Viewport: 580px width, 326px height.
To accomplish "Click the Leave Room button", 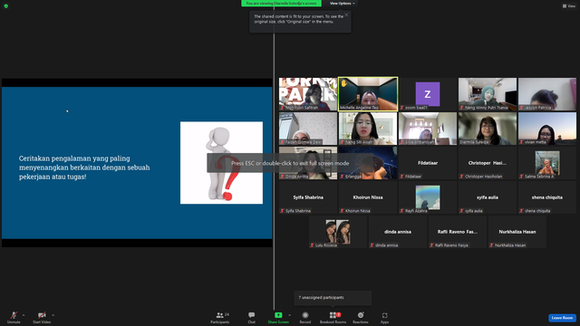I will 562,318.
